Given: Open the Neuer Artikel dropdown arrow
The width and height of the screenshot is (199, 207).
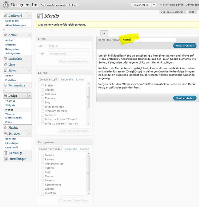Looking at the screenshot, I should [154, 5].
